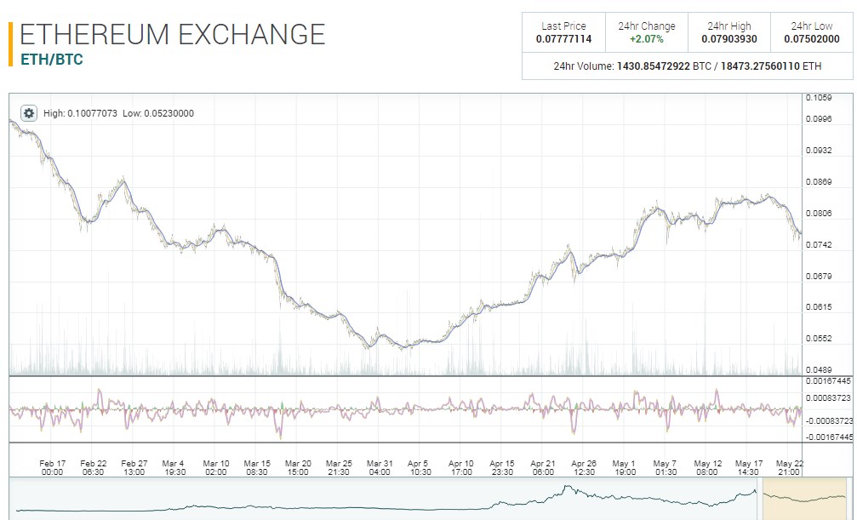Click the 0.0996 price axis label
Viewport: 857px width, 520px height.
coord(819,118)
